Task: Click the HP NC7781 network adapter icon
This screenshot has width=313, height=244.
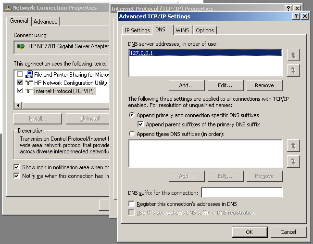Action: click(x=21, y=47)
